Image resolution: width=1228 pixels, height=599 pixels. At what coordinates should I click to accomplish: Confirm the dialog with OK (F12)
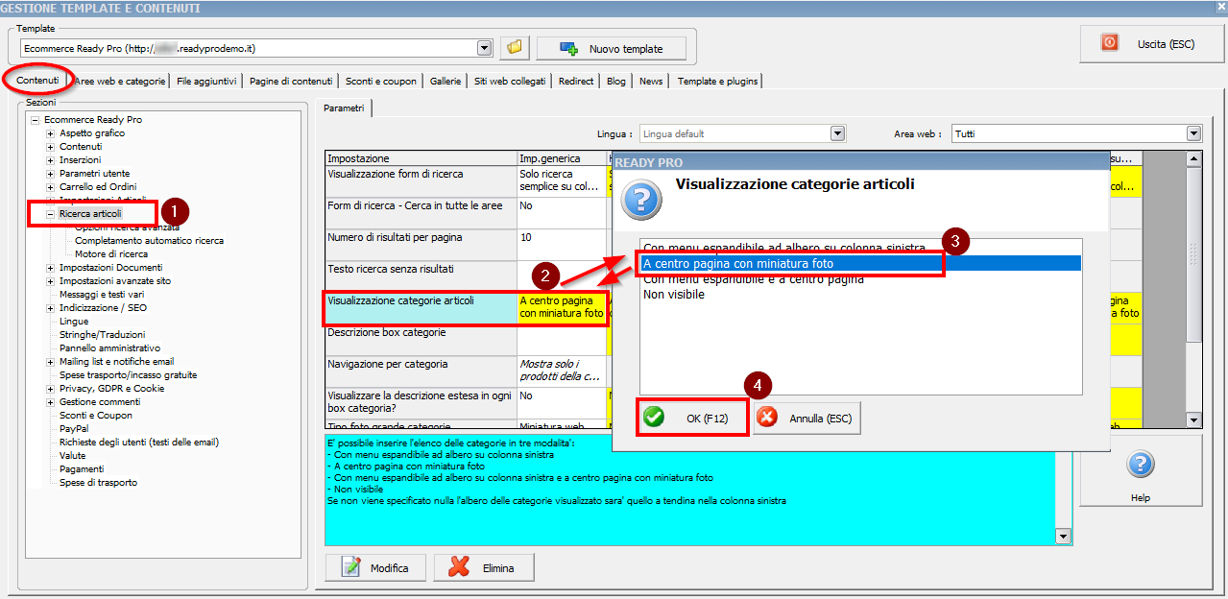692,419
